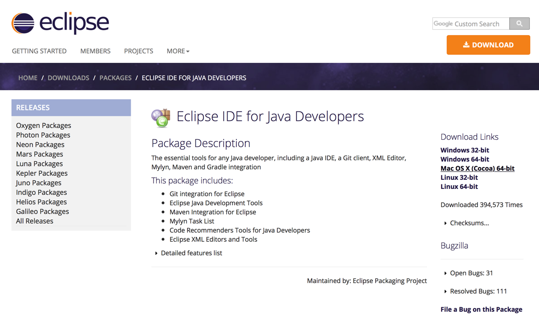Open the More dropdown menu
This screenshot has width=539, height=315.
(x=178, y=51)
